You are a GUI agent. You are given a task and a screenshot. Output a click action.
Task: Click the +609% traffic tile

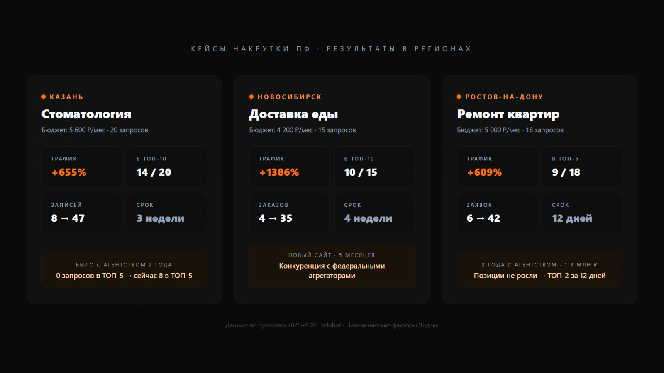(497, 167)
